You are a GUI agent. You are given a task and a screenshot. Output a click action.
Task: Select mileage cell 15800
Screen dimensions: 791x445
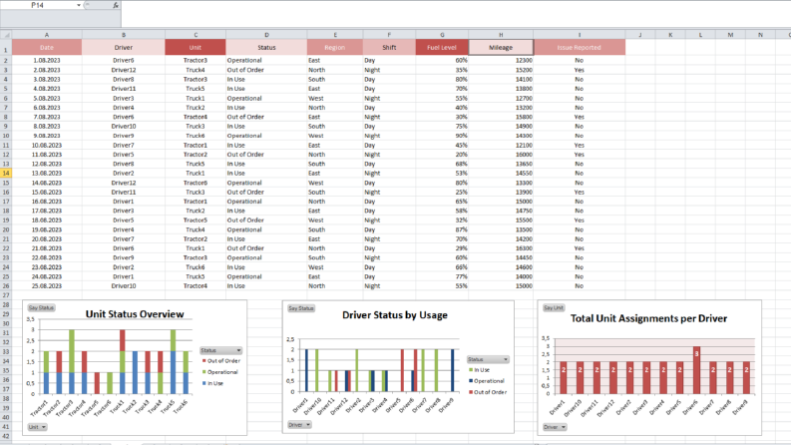pyautogui.click(x=501, y=117)
